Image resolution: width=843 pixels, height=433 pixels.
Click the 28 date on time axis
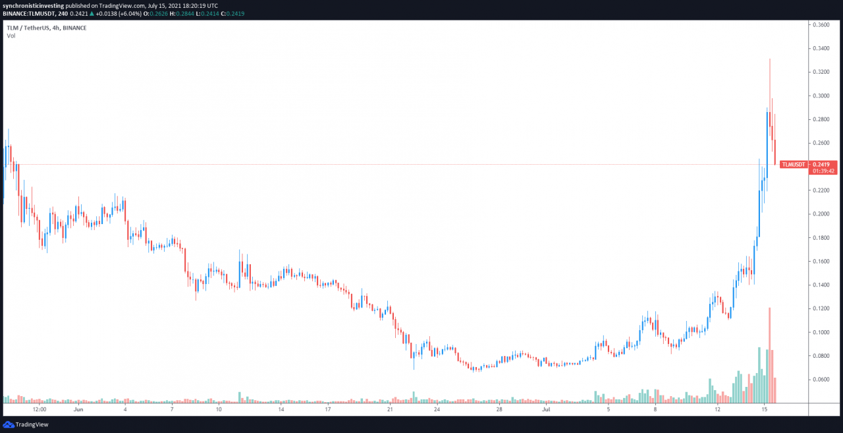pyautogui.click(x=499, y=409)
